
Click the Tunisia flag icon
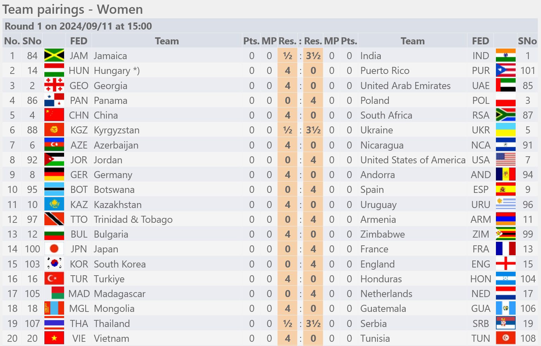tap(505, 338)
